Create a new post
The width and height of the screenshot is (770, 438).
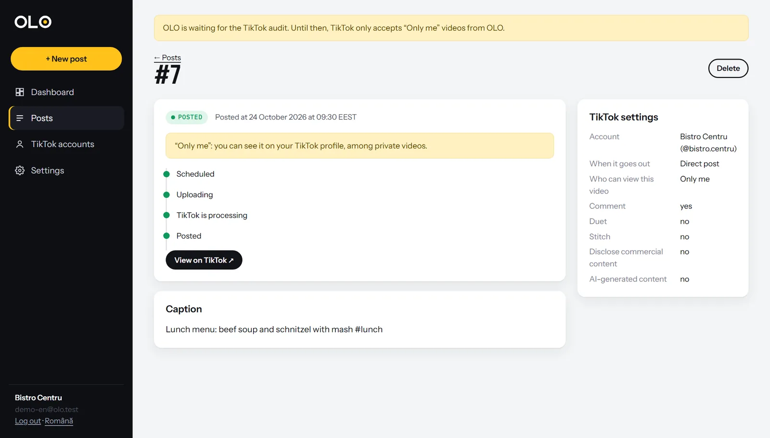point(66,59)
